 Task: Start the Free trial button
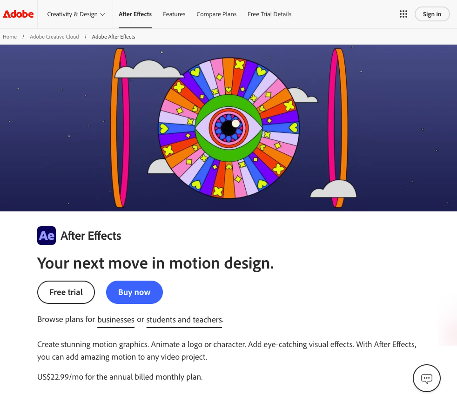(x=66, y=292)
